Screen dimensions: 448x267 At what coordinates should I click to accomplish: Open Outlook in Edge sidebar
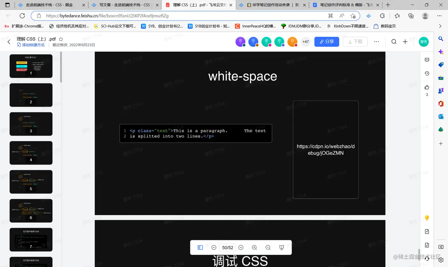point(441,117)
